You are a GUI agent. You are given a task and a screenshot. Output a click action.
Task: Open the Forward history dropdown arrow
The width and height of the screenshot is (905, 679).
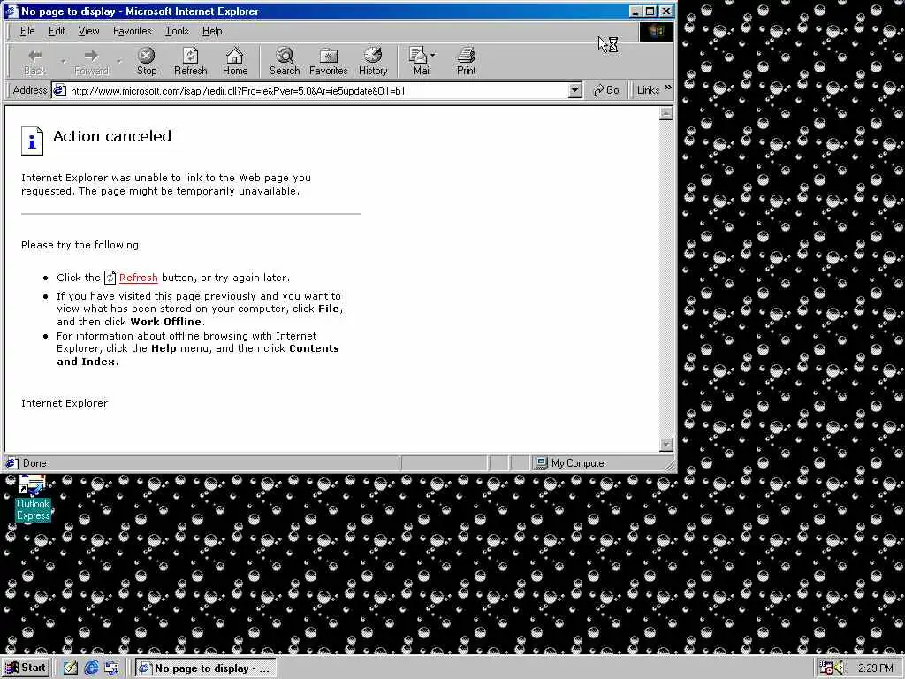click(119, 61)
